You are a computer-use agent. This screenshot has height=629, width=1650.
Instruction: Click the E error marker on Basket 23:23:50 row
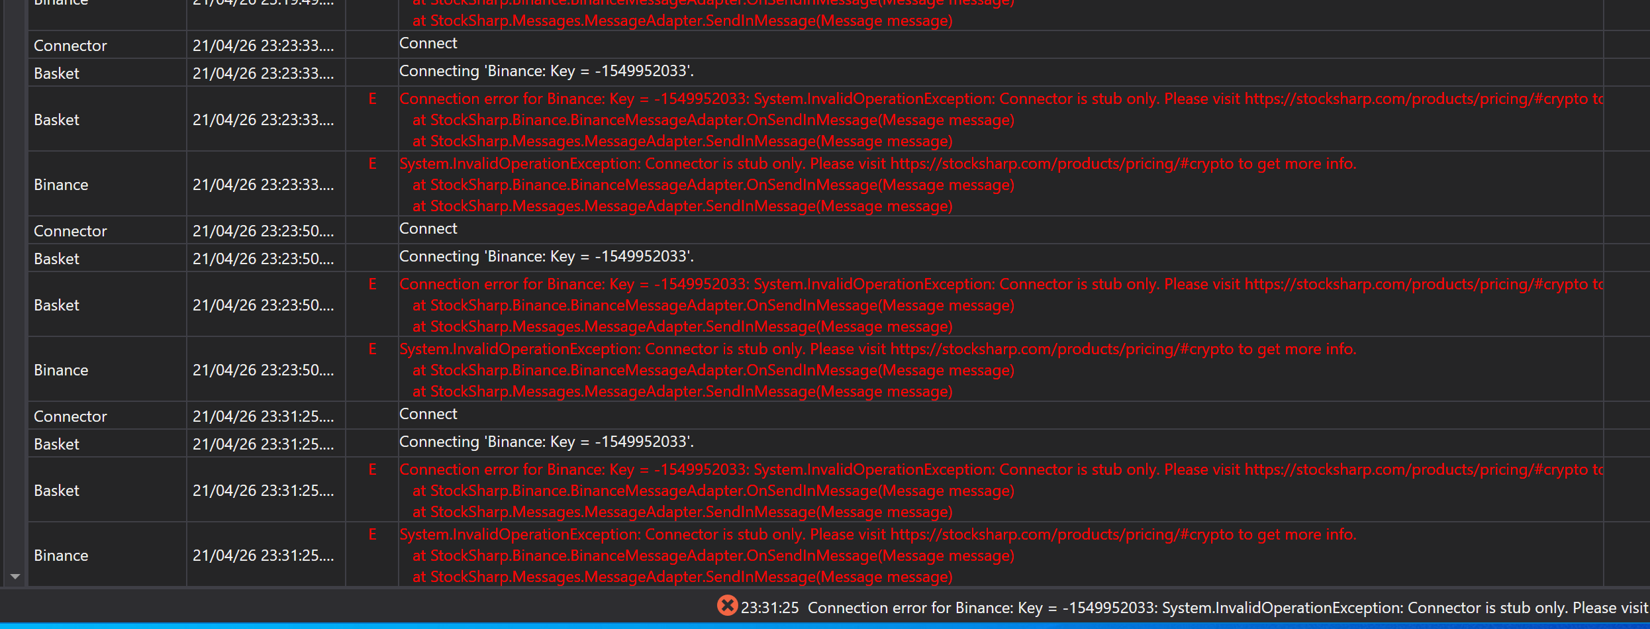pos(372,285)
